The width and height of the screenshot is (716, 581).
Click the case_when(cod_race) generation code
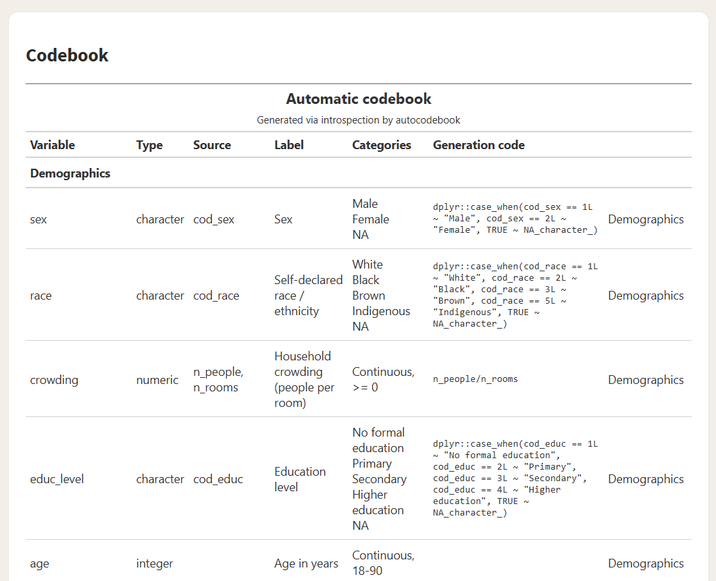click(x=515, y=295)
